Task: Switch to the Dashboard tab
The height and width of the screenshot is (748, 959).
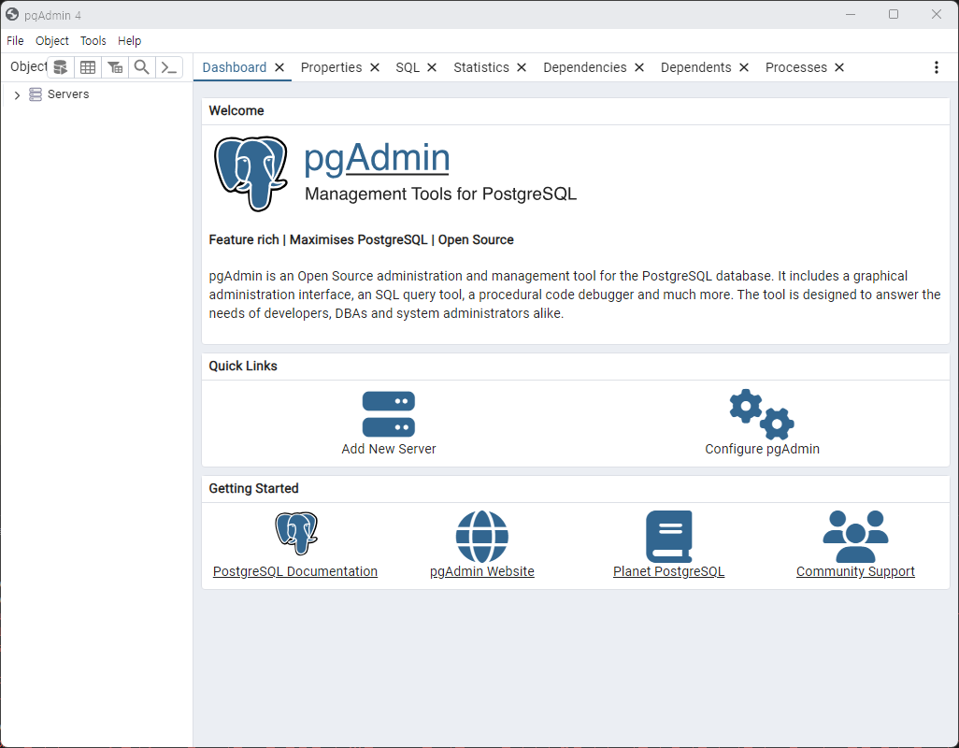Action: pyautogui.click(x=235, y=67)
